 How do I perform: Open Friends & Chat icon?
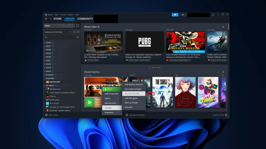pyautogui.click(x=226, y=115)
